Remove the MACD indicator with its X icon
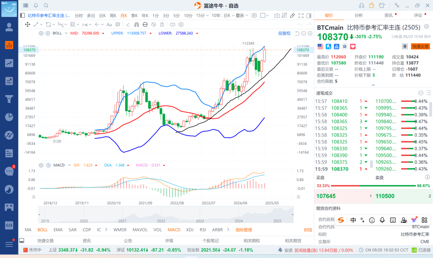433x258 pixels. pyautogui.click(x=48, y=165)
